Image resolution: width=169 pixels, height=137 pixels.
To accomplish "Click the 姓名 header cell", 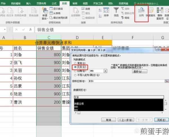I will (25, 48).
